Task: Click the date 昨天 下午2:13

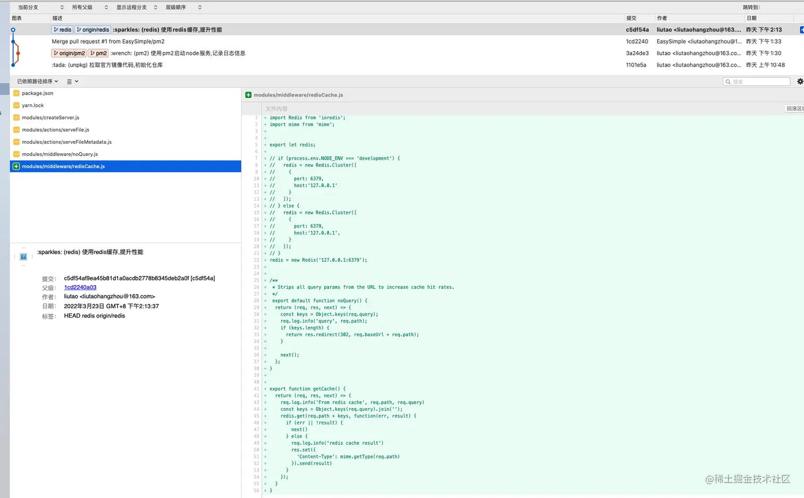Action: tap(764, 30)
